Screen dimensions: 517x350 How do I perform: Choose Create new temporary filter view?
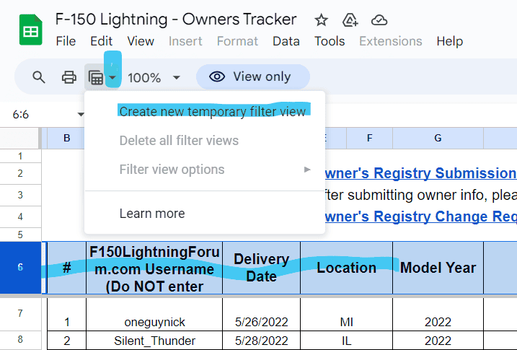pos(212,112)
